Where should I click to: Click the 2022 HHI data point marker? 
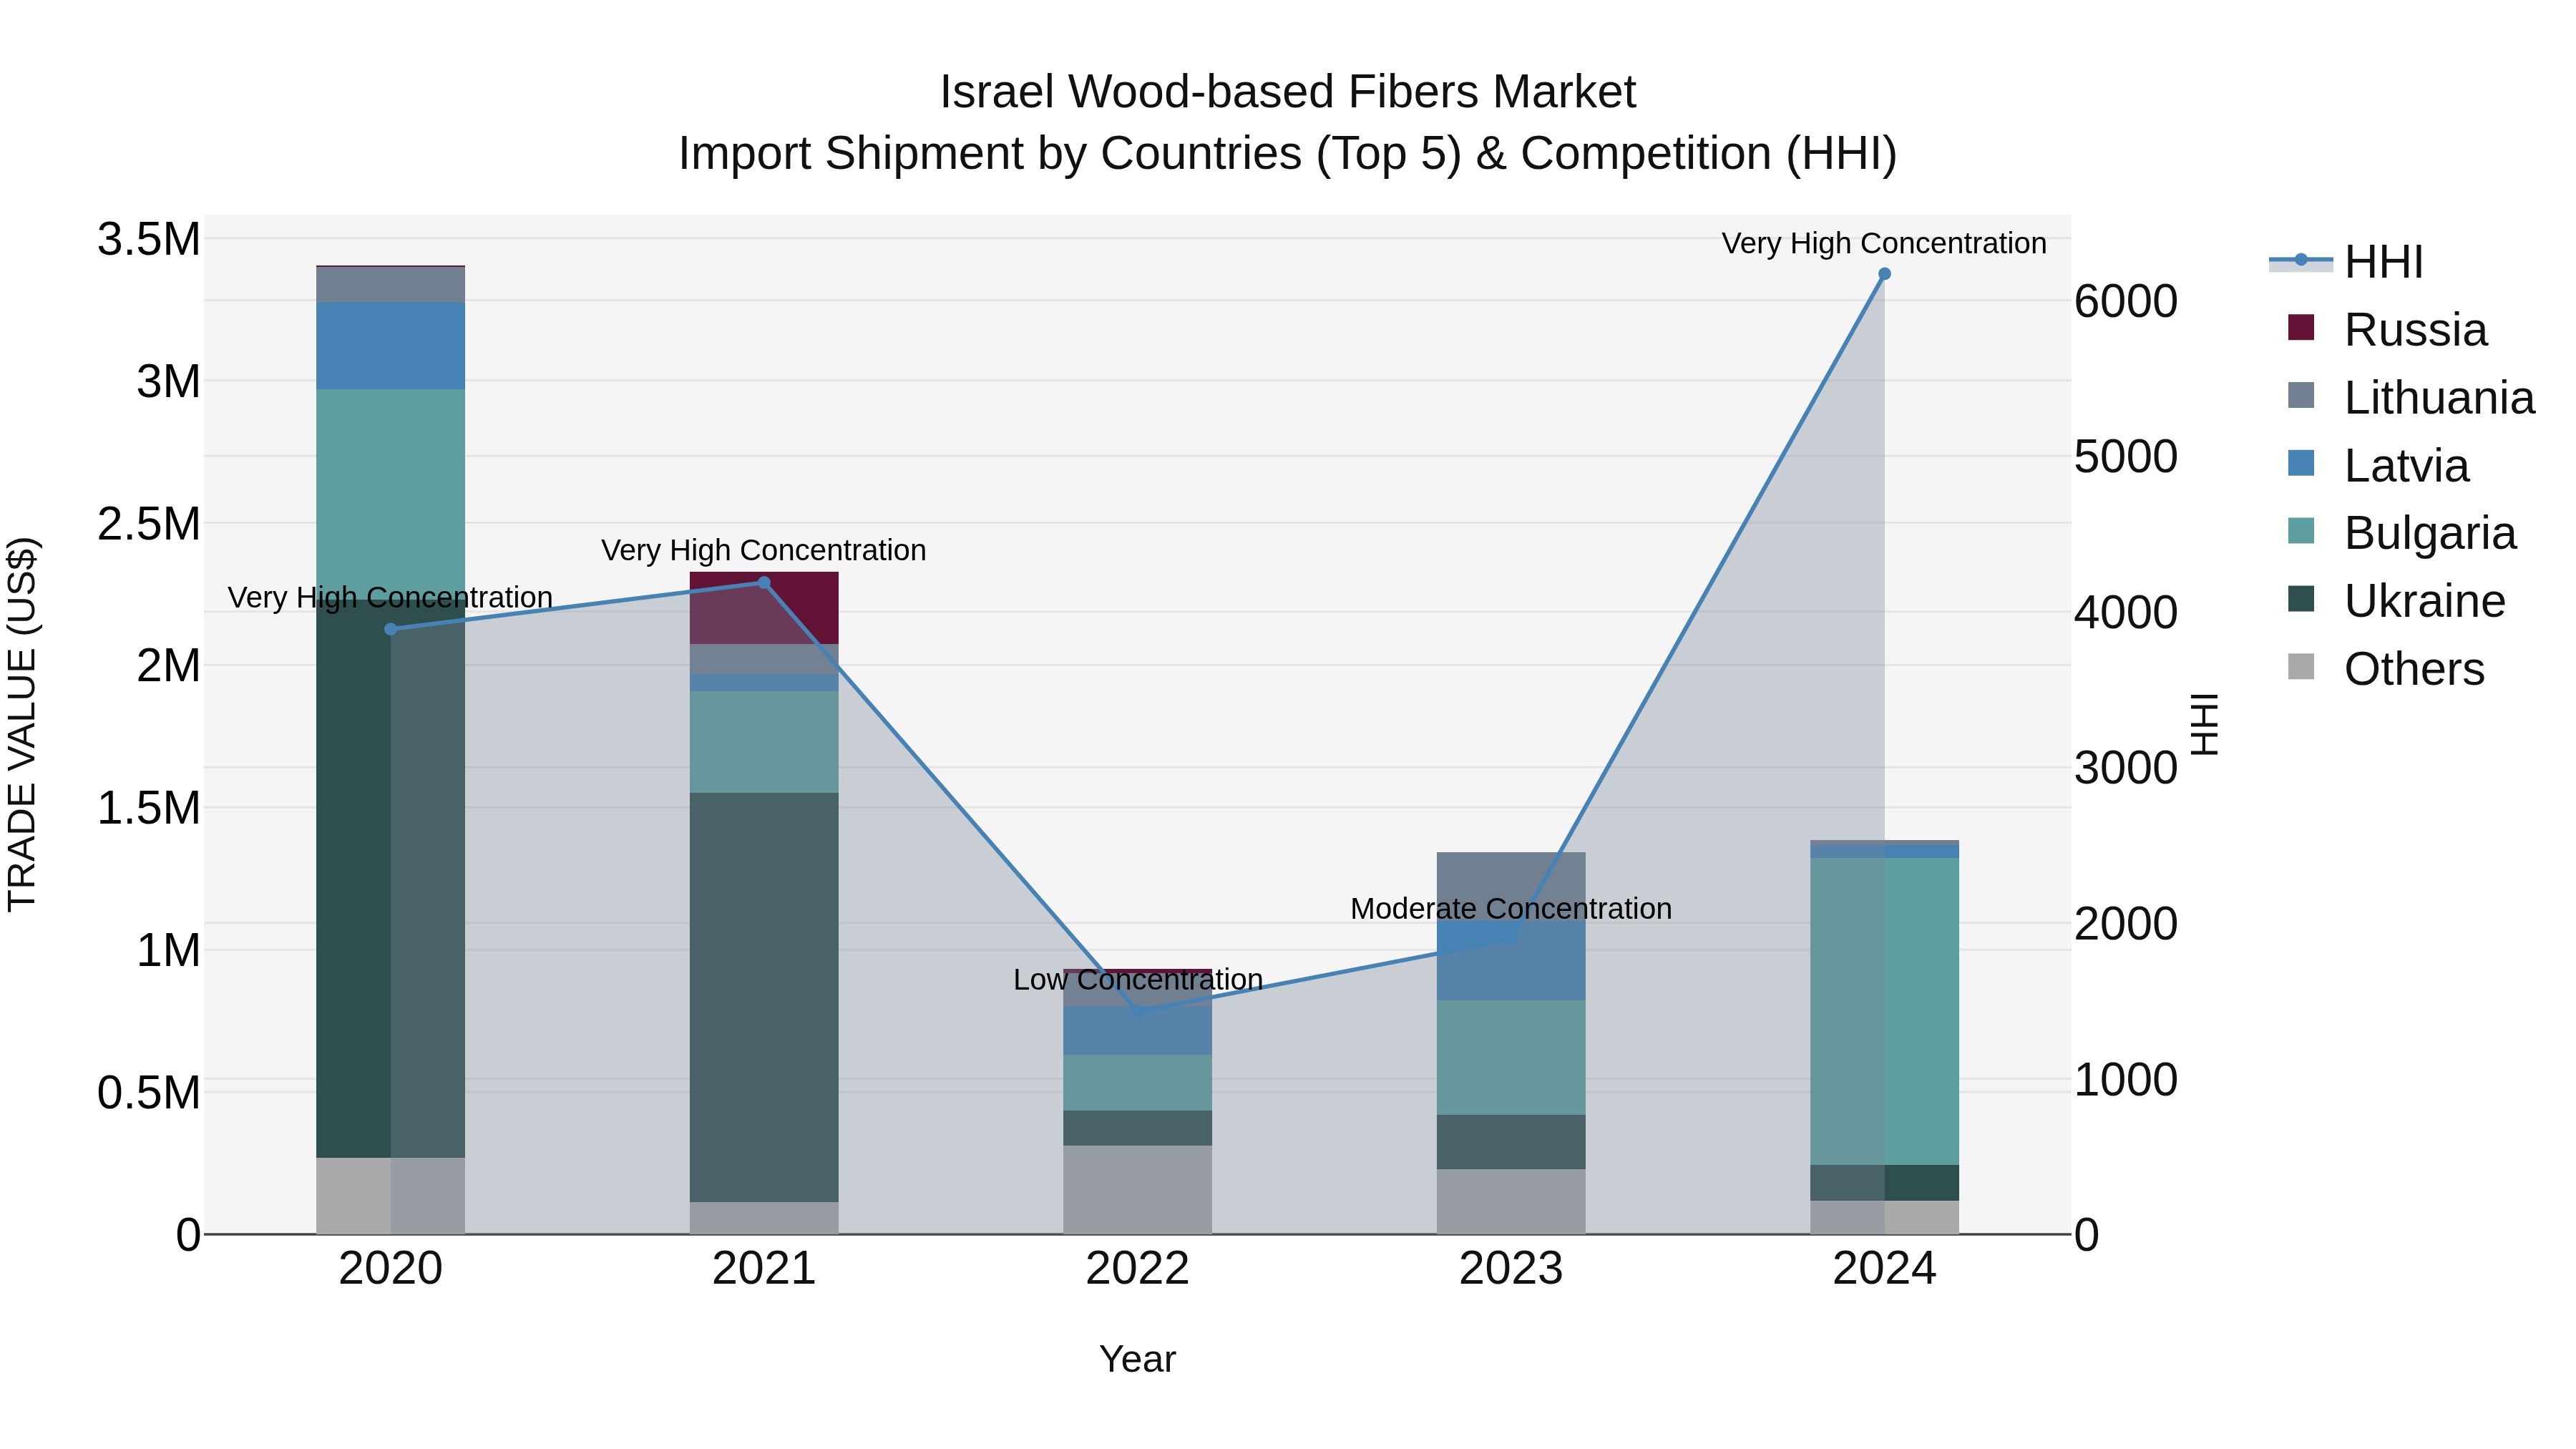point(1138,1012)
